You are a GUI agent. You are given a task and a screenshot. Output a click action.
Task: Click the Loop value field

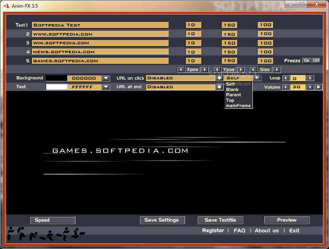click(298, 78)
